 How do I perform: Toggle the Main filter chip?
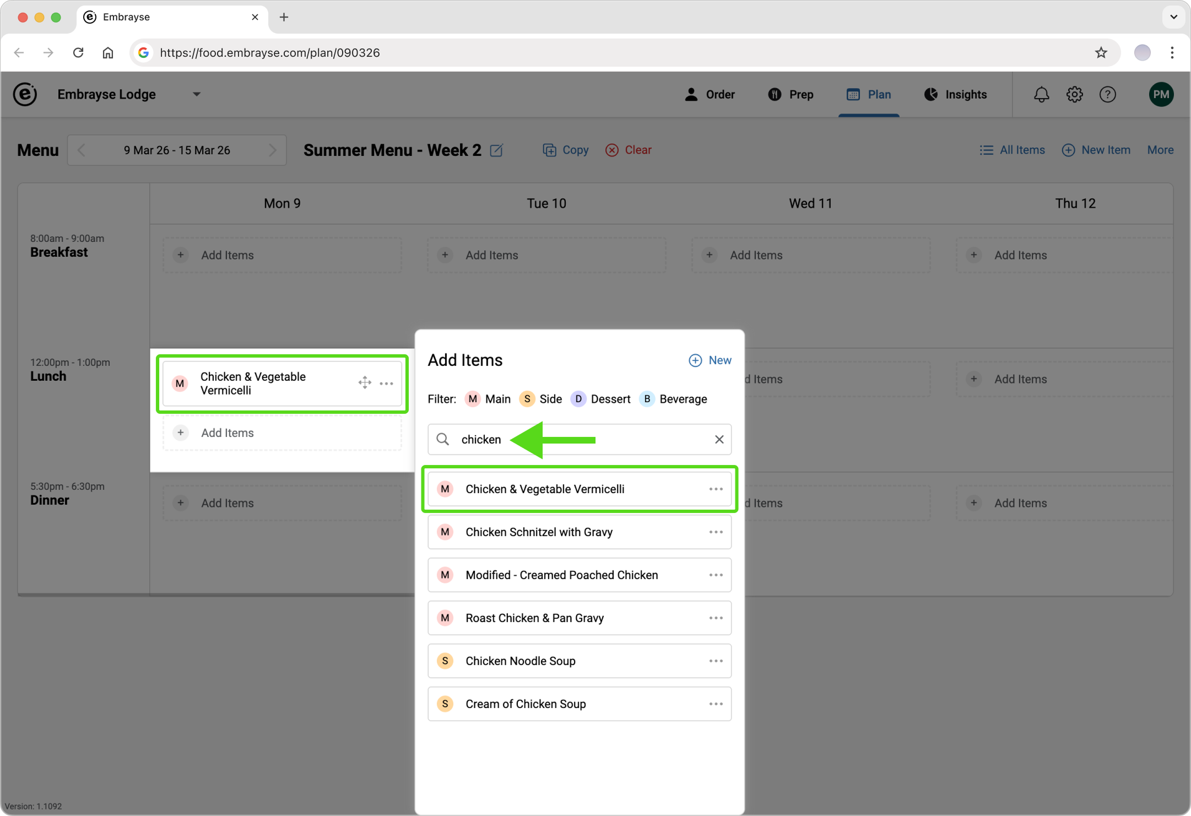click(x=488, y=399)
